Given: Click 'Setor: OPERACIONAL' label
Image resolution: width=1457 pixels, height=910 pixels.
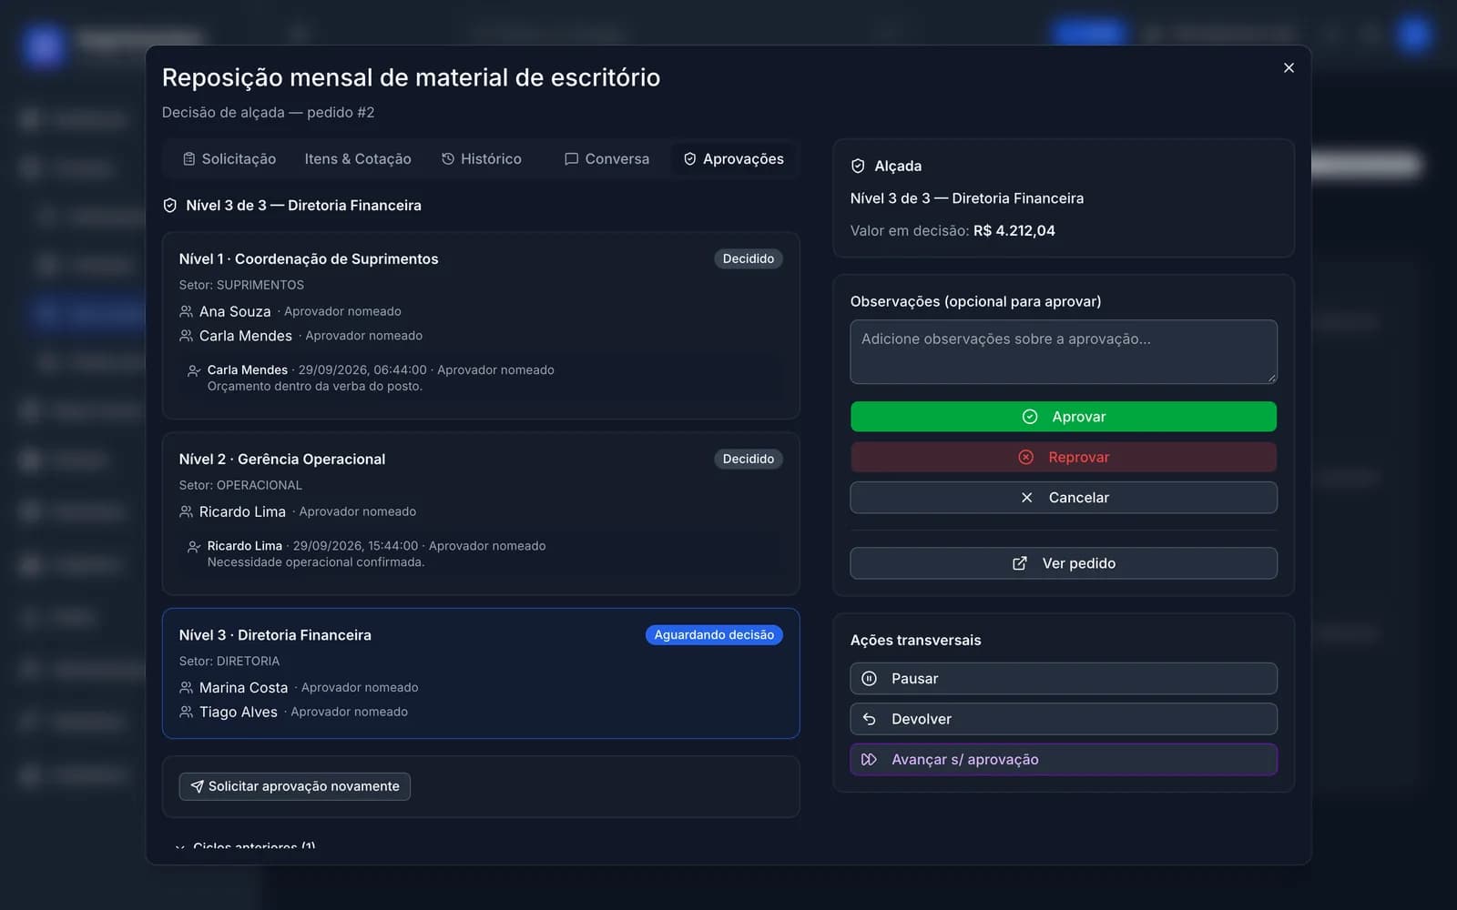Looking at the screenshot, I should 240,485.
